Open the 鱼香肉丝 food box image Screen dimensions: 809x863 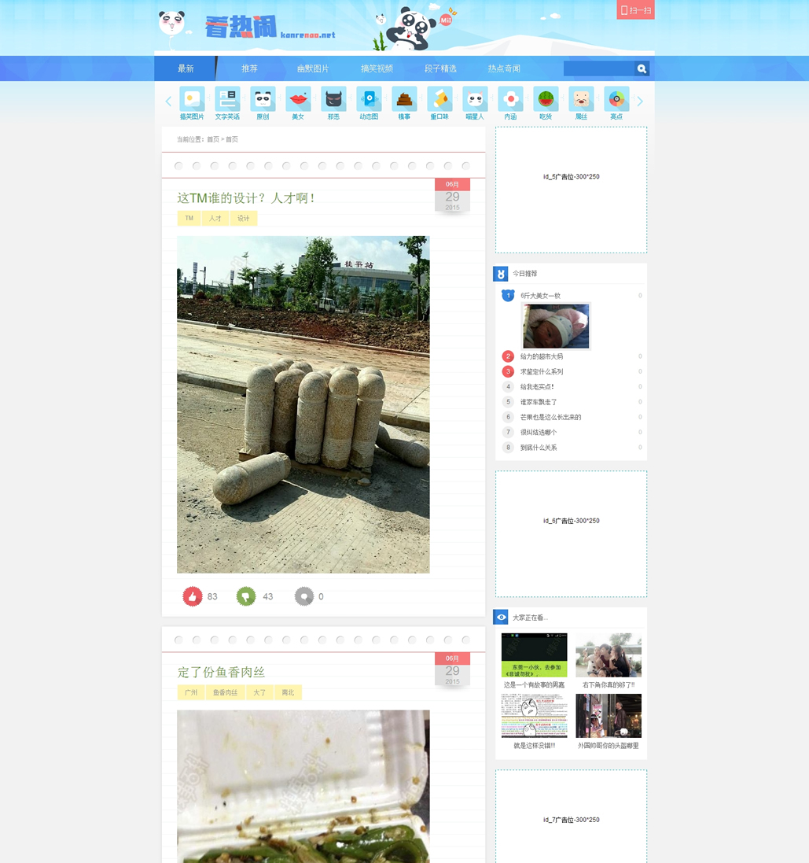pyautogui.click(x=303, y=787)
